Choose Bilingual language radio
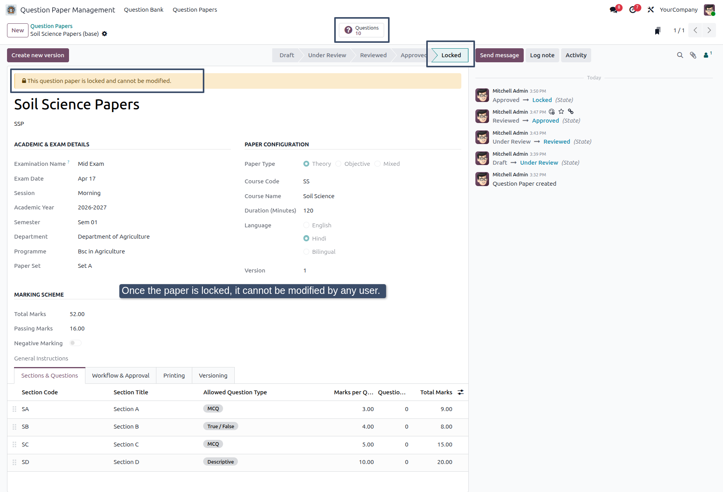The image size is (723, 492). (x=306, y=252)
